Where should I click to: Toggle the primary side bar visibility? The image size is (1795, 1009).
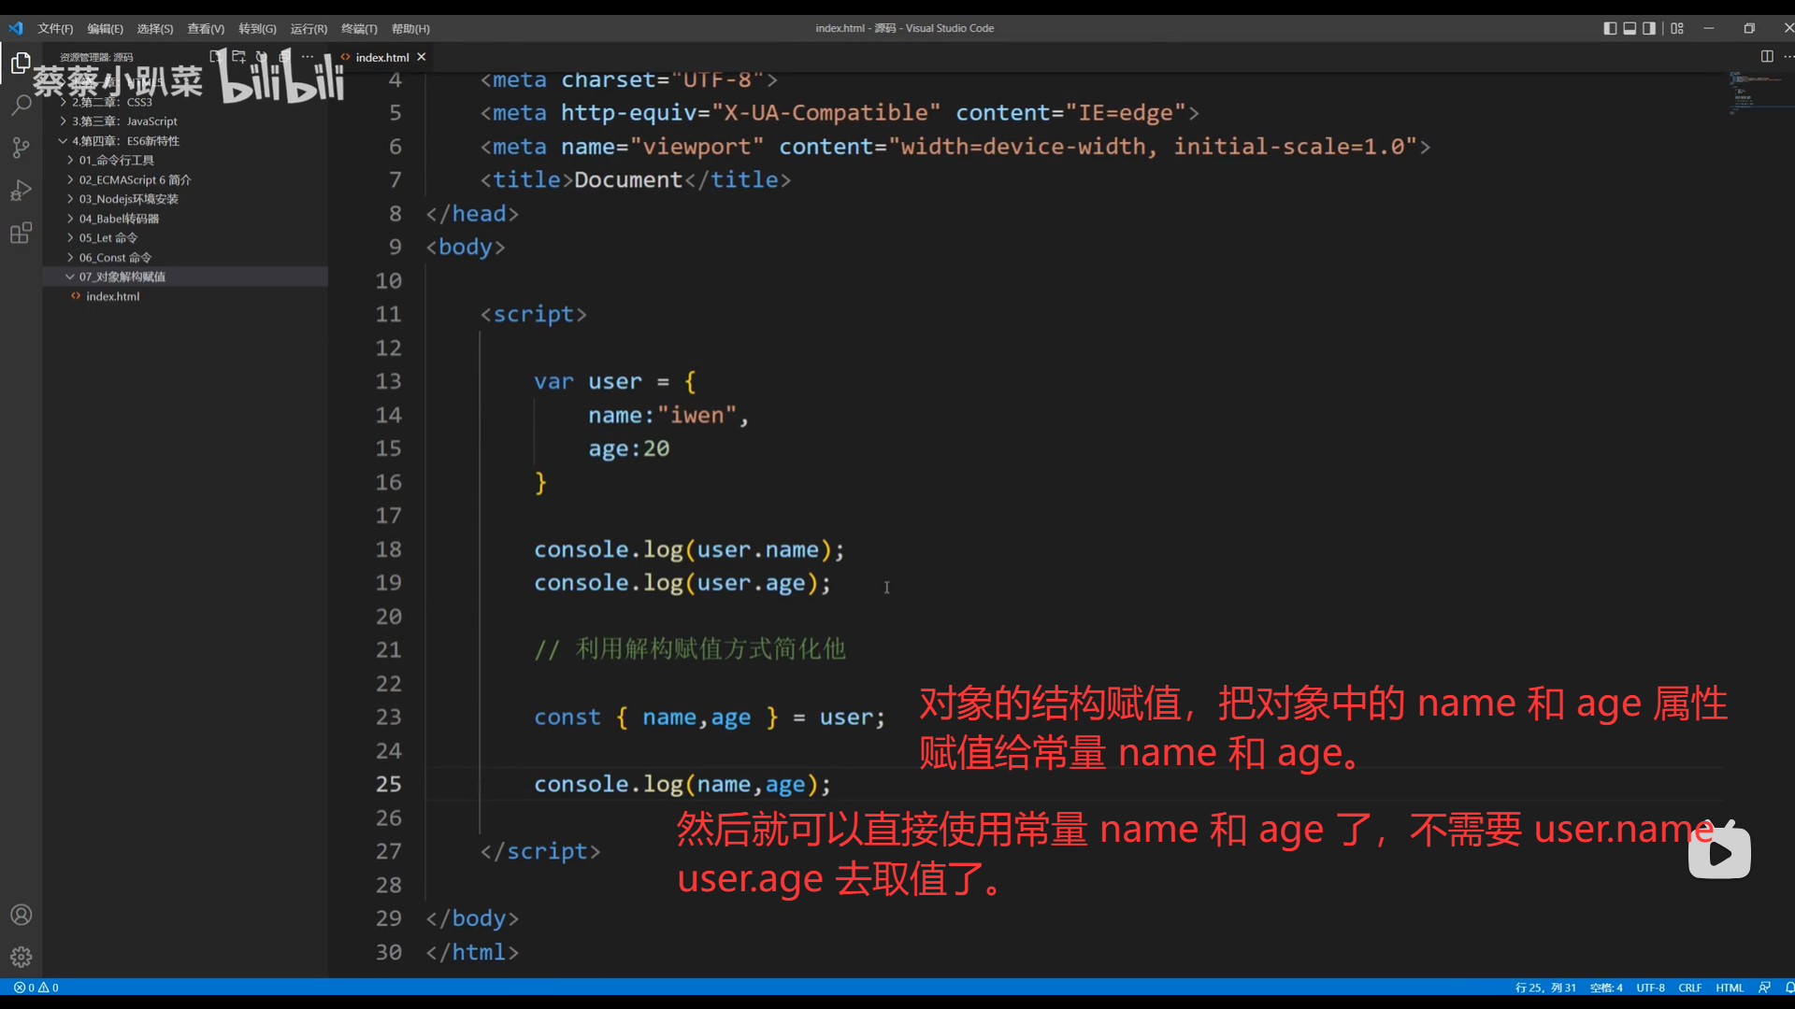pyautogui.click(x=1610, y=28)
